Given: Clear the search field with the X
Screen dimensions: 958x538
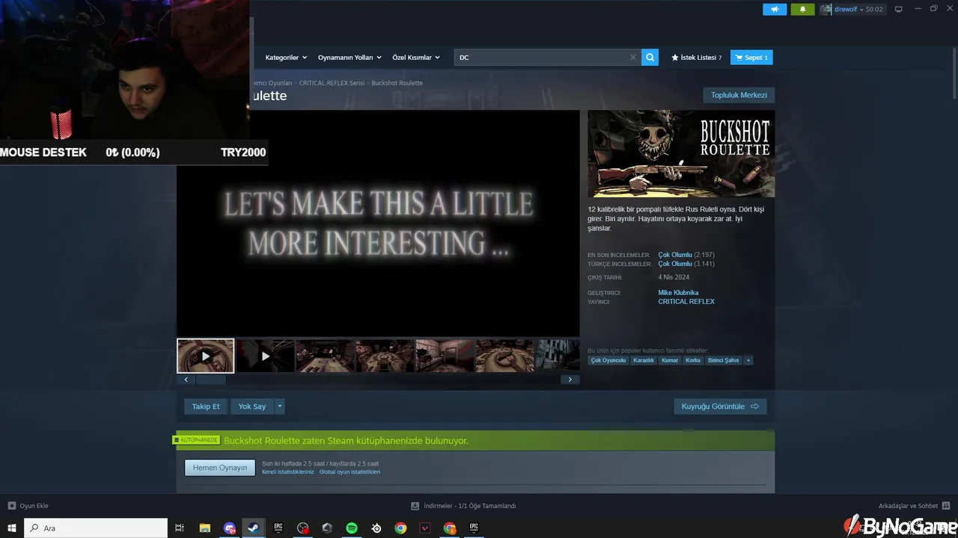Looking at the screenshot, I should pyautogui.click(x=632, y=58).
